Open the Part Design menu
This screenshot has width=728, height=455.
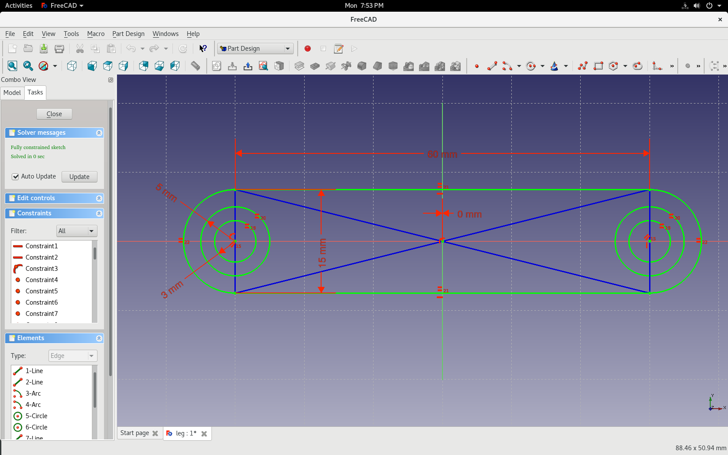pyautogui.click(x=128, y=34)
